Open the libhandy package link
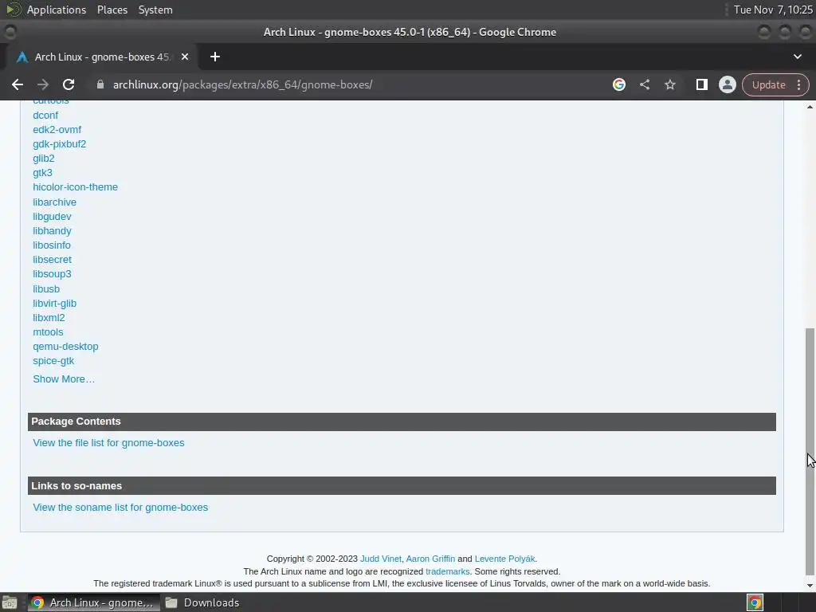 tap(52, 230)
